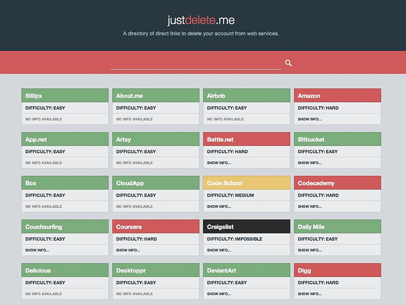Open the DeviantArt card header
The image size is (406, 305).
247,270
